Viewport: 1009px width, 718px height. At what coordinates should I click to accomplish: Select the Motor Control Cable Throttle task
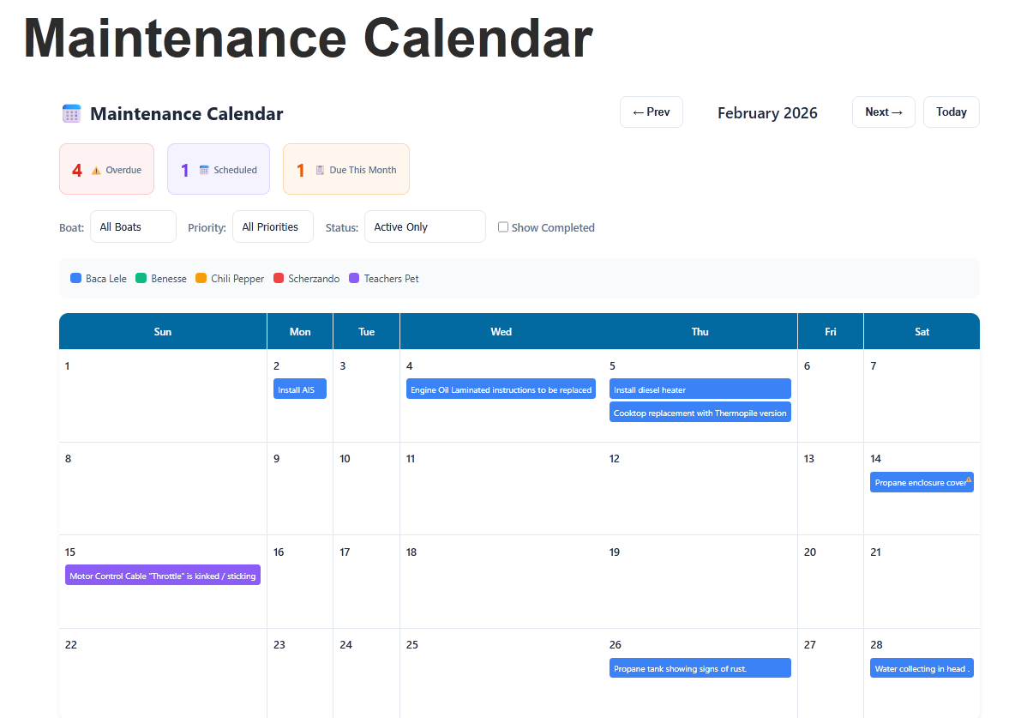tap(162, 576)
